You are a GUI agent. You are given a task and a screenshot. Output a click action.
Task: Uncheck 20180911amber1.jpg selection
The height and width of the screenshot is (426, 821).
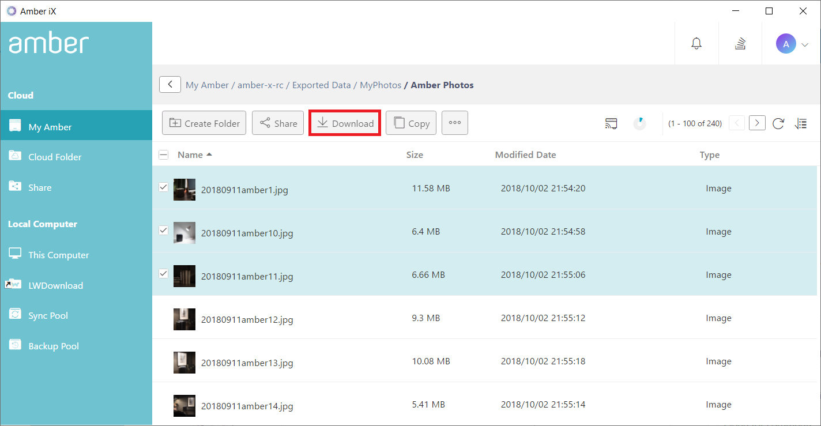click(x=163, y=187)
